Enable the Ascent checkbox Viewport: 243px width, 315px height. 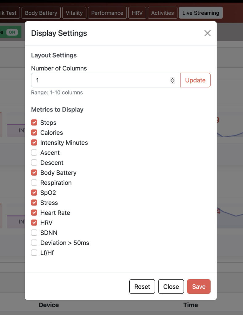coord(34,153)
